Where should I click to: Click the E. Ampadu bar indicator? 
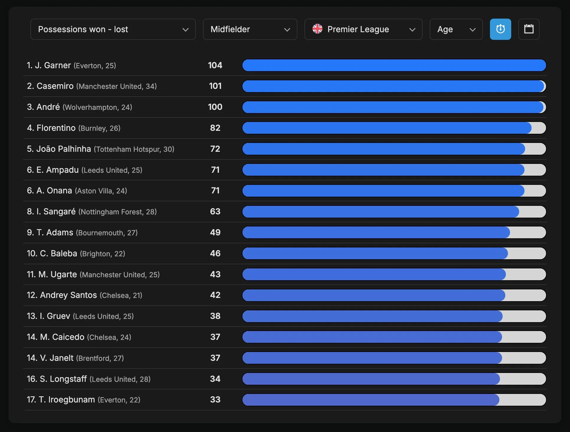click(x=394, y=170)
